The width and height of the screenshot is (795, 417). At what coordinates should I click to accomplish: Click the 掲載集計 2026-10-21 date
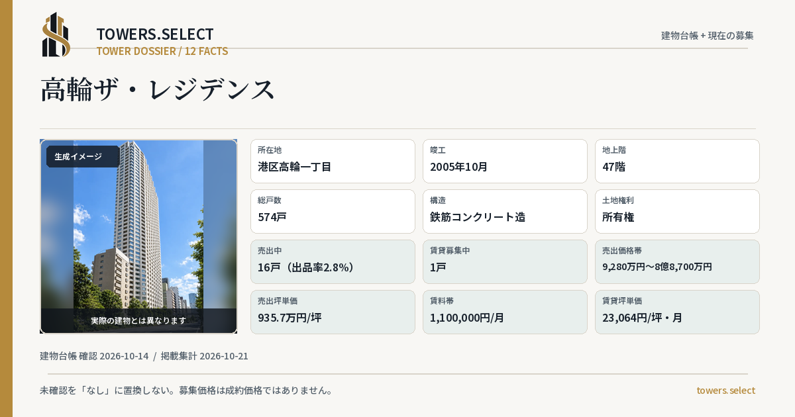pos(205,356)
